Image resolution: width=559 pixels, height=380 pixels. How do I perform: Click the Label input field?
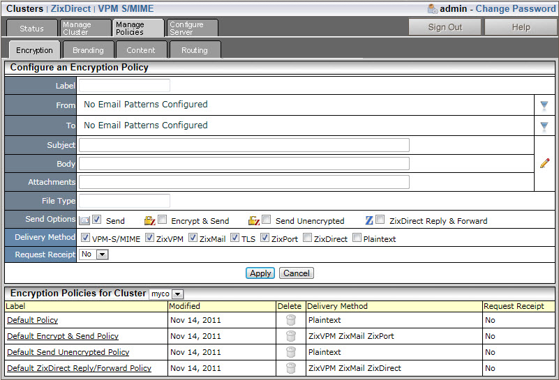coord(124,86)
